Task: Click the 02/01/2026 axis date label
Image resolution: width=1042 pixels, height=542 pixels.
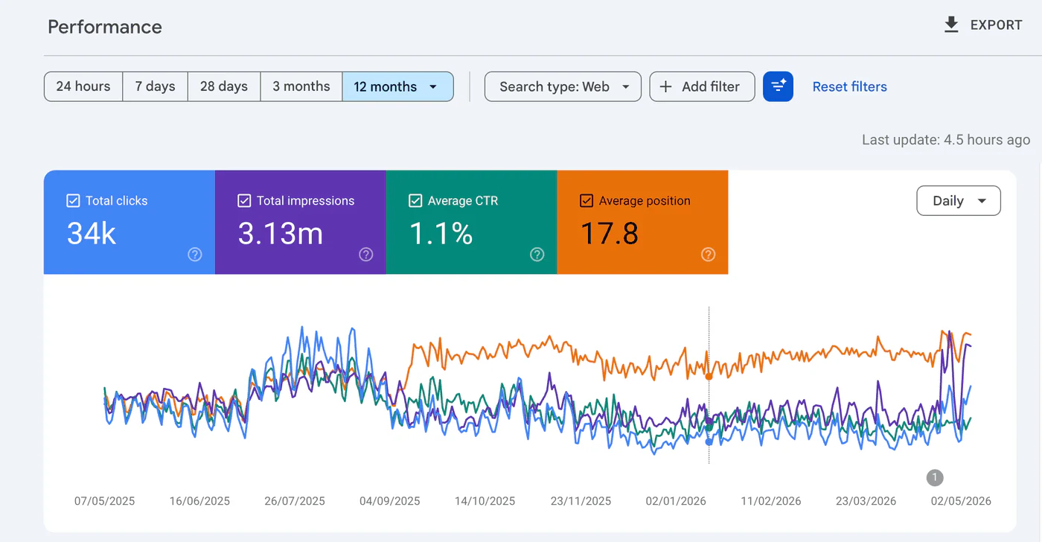Action: click(676, 501)
